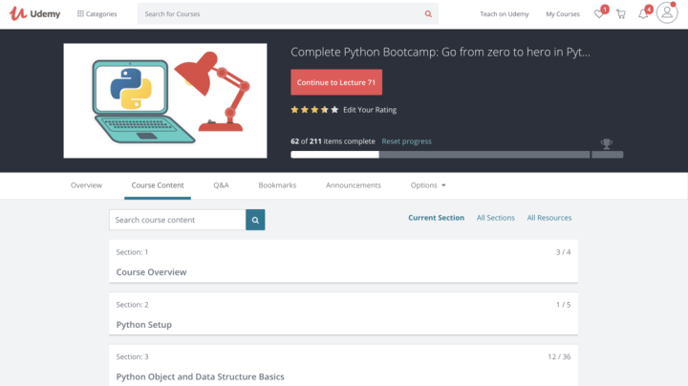The width and height of the screenshot is (688, 386).
Task: Open the user profile avatar
Action: pos(667,12)
